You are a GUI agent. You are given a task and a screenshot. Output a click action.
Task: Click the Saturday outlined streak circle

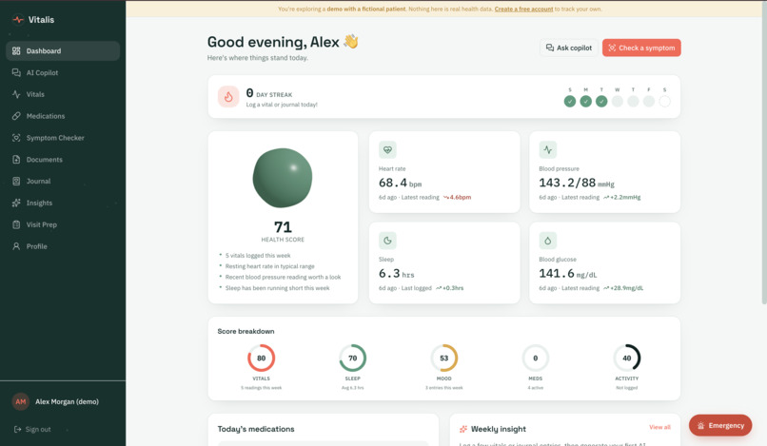click(x=664, y=101)
